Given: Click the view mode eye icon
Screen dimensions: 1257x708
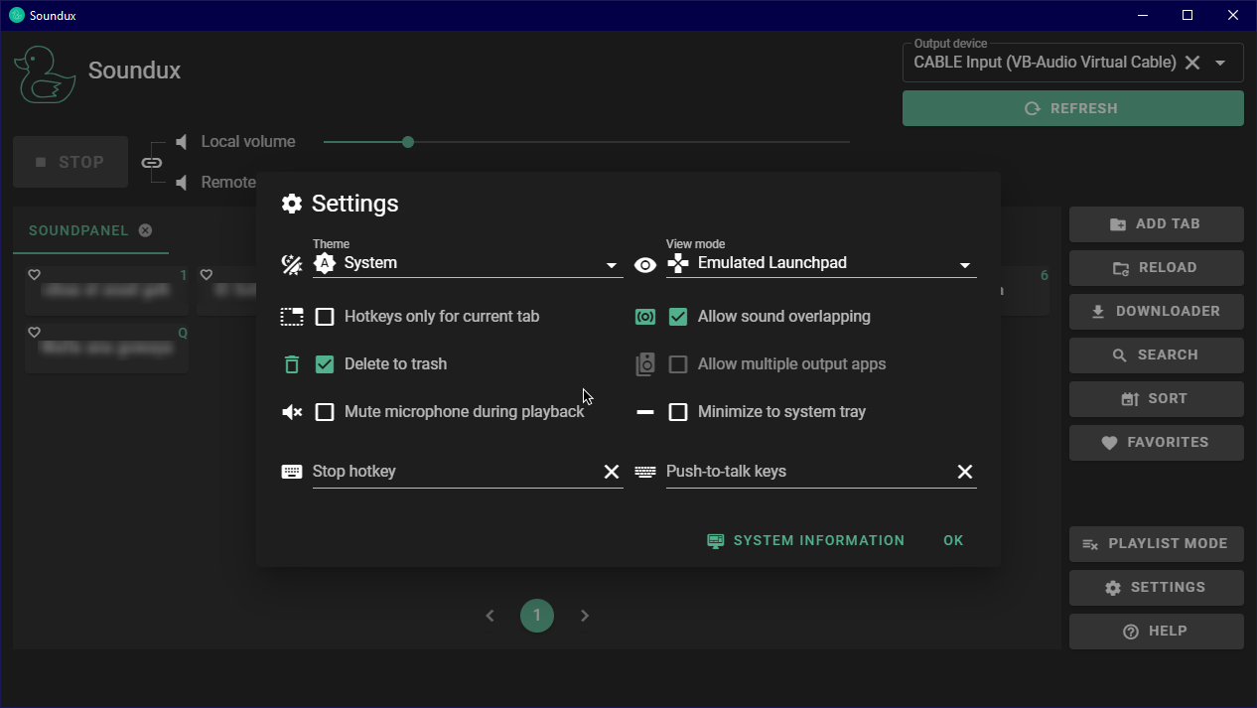Looking at the screenshot, I should click(645, 263).
